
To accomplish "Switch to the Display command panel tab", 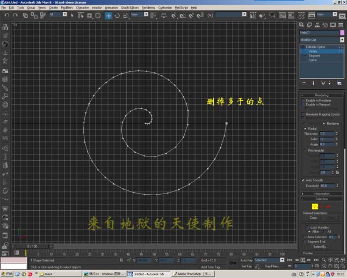I will pyautogui.click(x=333, y=25).
